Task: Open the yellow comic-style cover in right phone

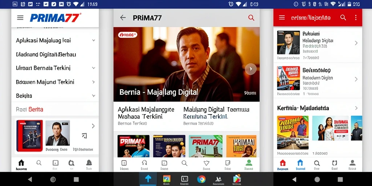Action: [x=293, y=133]
